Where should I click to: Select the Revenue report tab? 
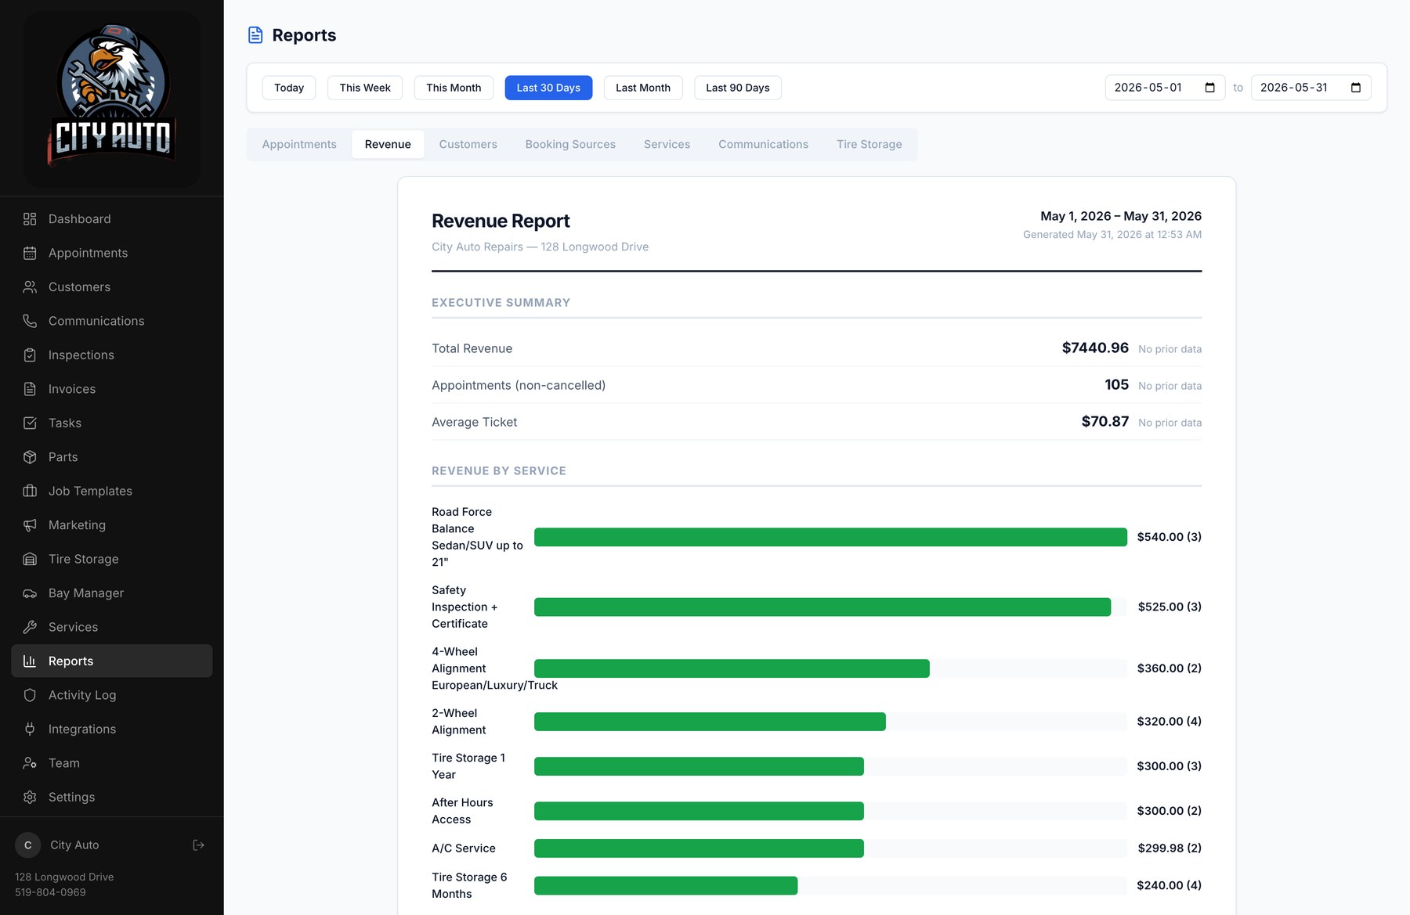click(x=388, y=145)
